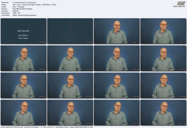
Task: Select the thumbnail stamped 00:00:04
Action: tap(23, 31)
